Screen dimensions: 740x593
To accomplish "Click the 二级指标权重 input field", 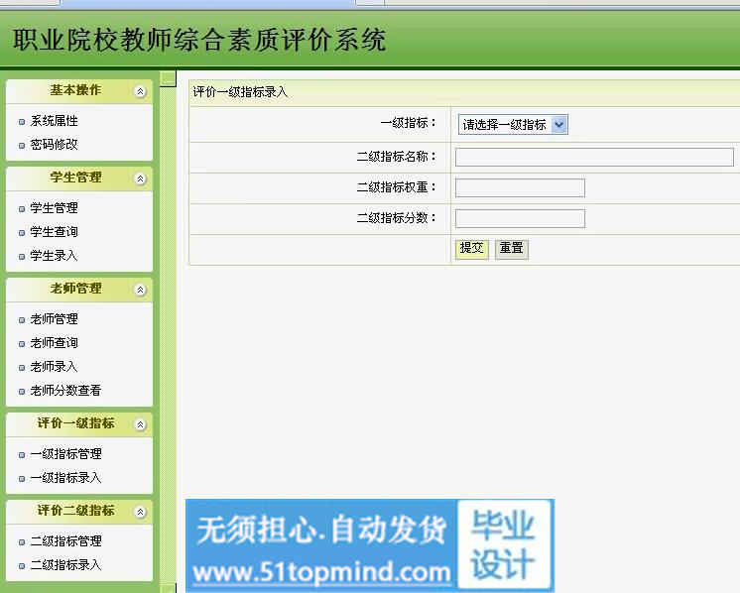I will coord(520,187).
